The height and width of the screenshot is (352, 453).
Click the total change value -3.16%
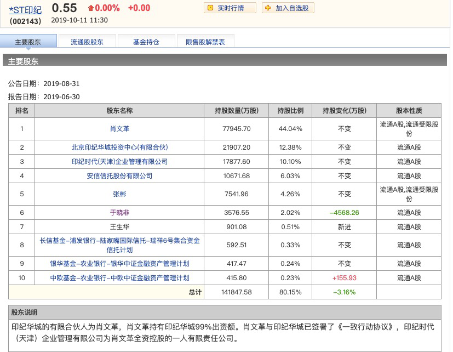(x=345, y=292)
